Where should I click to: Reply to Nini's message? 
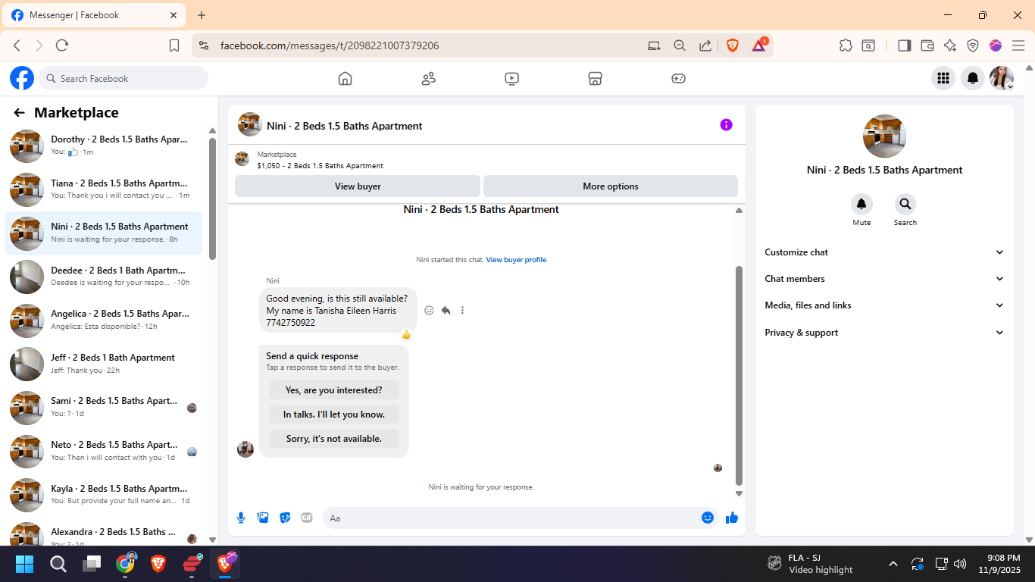[x=446, y=310]
